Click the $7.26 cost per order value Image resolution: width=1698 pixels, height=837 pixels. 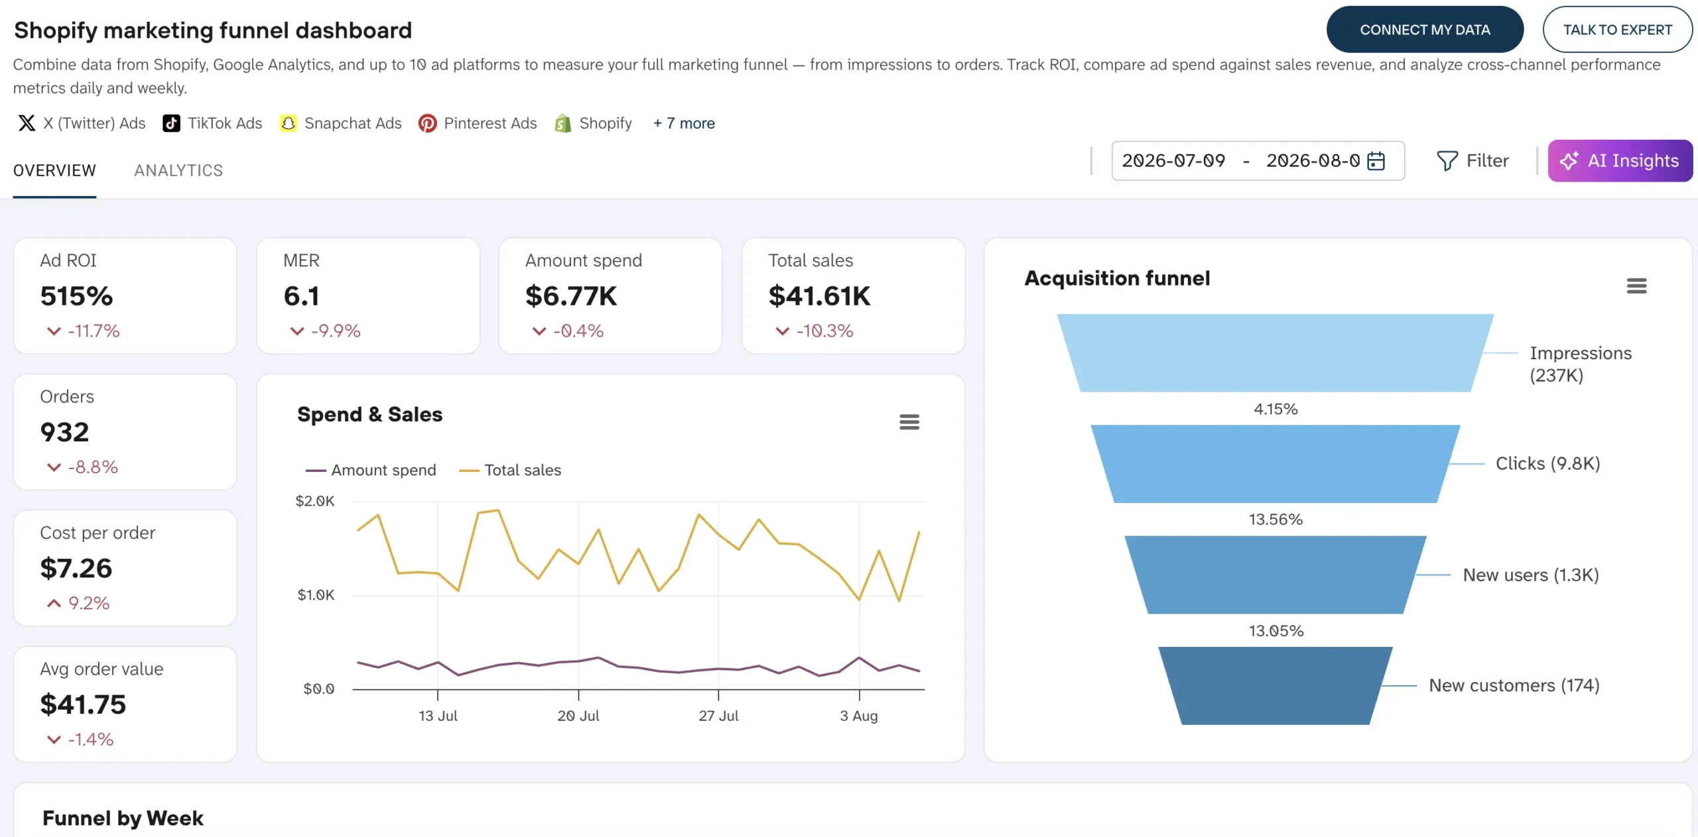76,569
